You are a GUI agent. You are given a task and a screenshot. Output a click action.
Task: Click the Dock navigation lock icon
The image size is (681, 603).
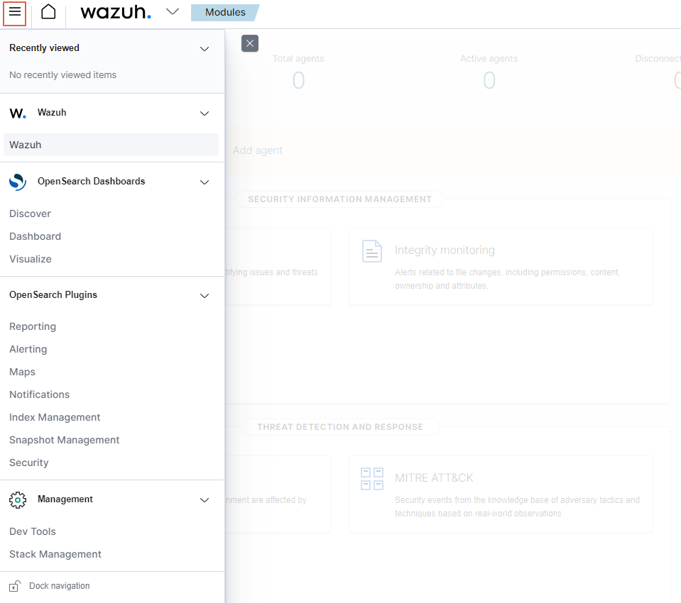15,586
